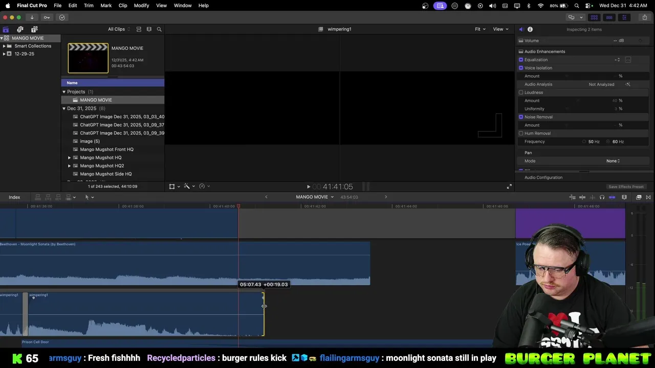Open Audio Configuration section

click(x=543, y=177)
